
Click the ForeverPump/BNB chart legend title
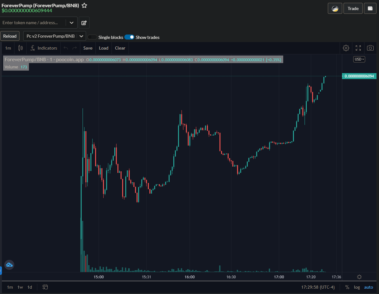(44, 60)
